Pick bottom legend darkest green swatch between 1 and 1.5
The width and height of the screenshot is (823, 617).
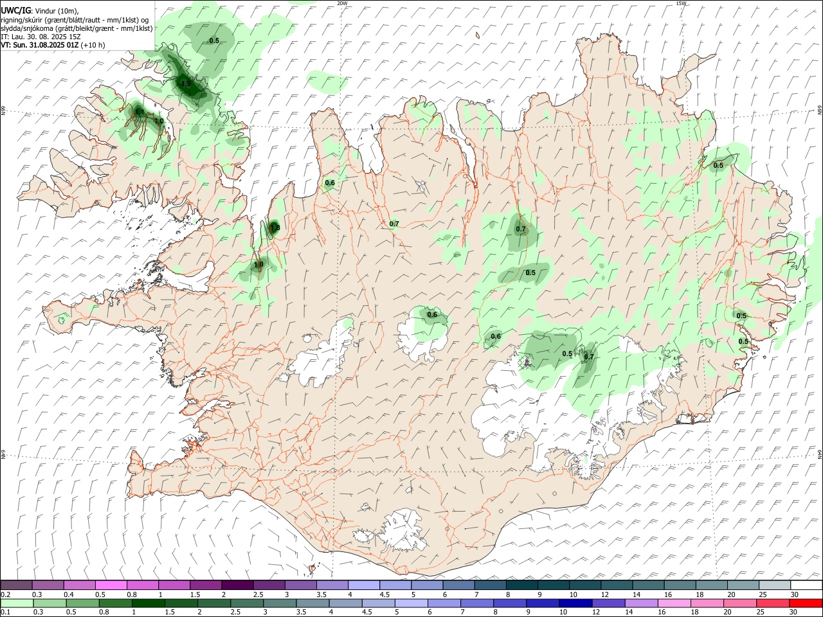[149, 603]
